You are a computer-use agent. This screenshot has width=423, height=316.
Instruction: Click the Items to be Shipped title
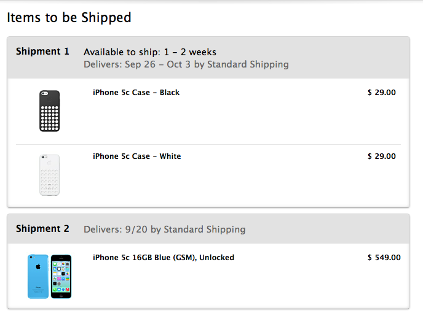pos(69,17)
